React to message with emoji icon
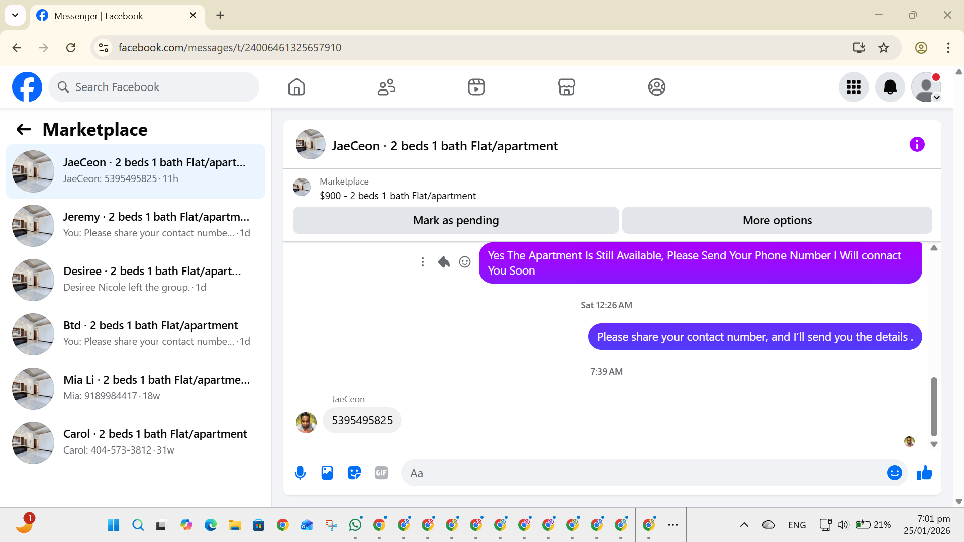Screen dimensions: 964x542 (465, 262)
